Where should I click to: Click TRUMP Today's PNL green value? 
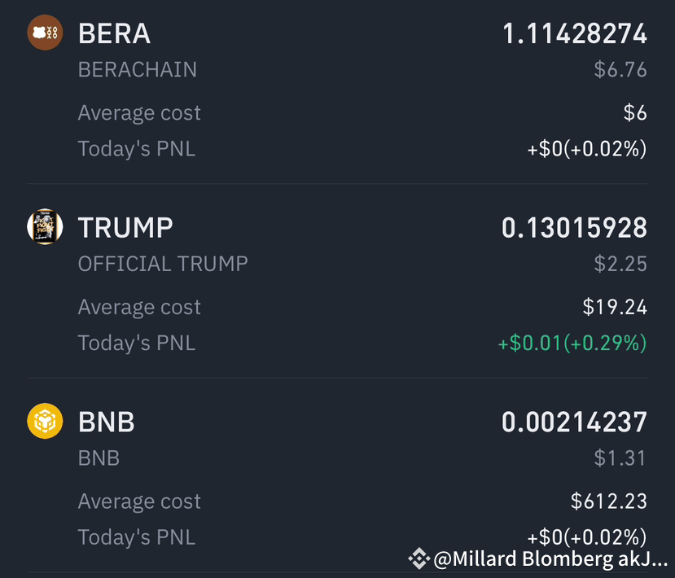click(x=572, y=343)
